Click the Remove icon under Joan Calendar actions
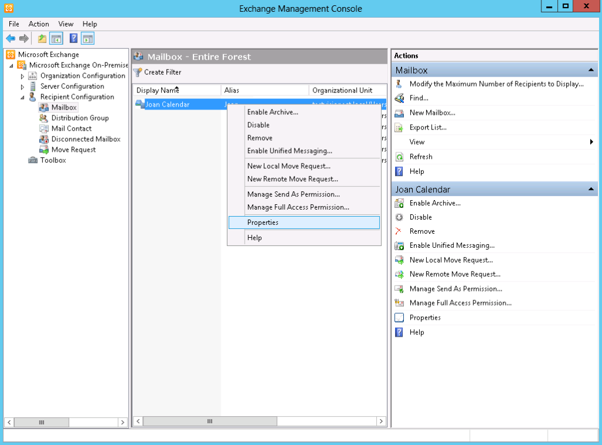The height and width of the screenshot is (445, 602). (x=400, y=231)
